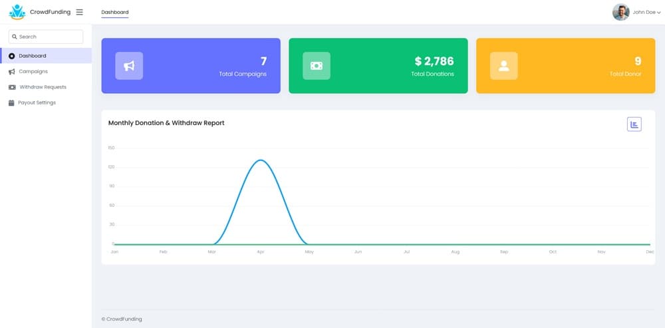Click the "9" donor count value
665x328 pixels.
coord(638,61)
